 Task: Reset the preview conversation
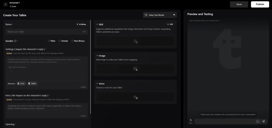[191, 121]
